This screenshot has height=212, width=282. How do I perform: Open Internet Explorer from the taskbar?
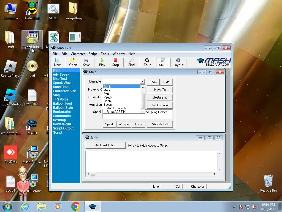25,206
